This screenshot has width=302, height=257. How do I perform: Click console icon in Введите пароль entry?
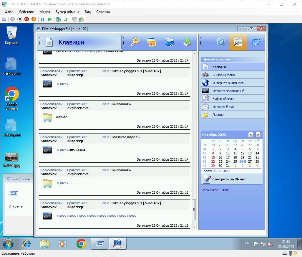(x=47, y=150)
